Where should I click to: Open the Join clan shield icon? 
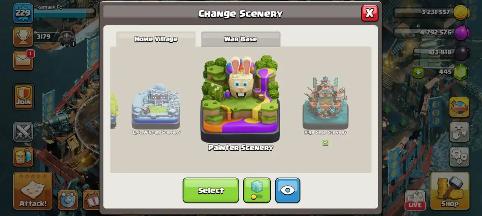click(23, 97)
